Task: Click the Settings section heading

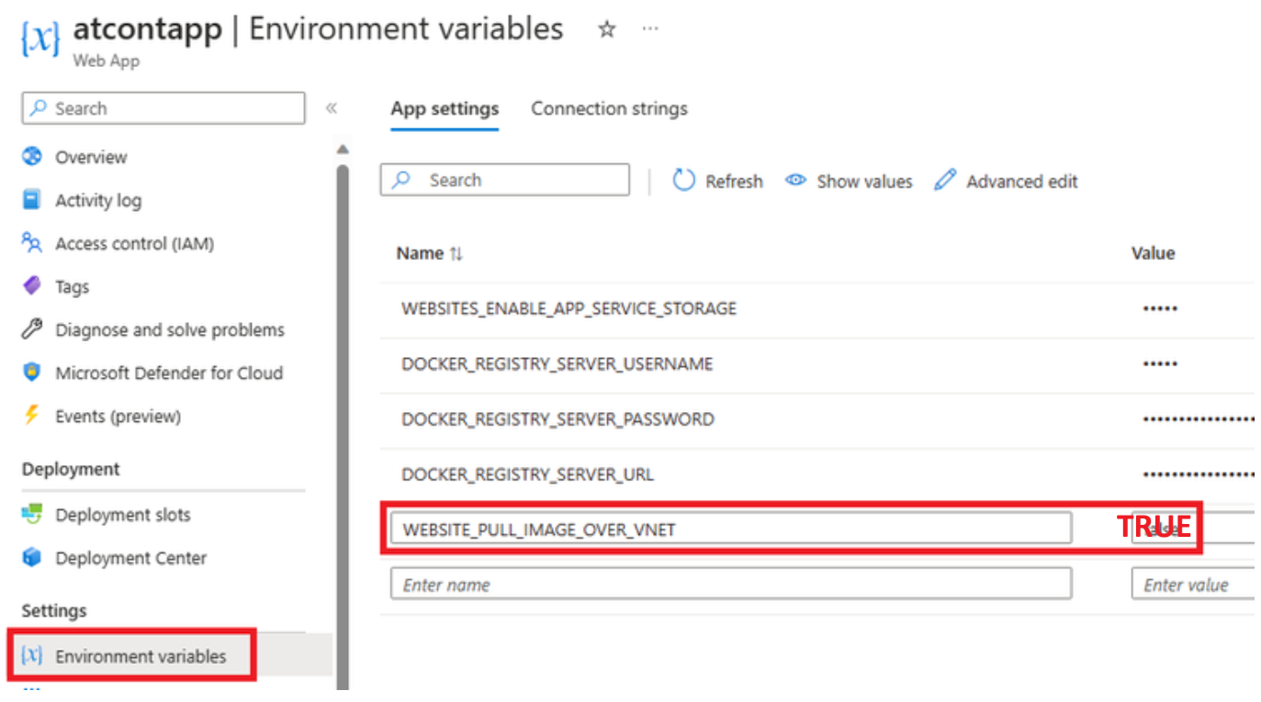Action: click(x=54, y=610)
